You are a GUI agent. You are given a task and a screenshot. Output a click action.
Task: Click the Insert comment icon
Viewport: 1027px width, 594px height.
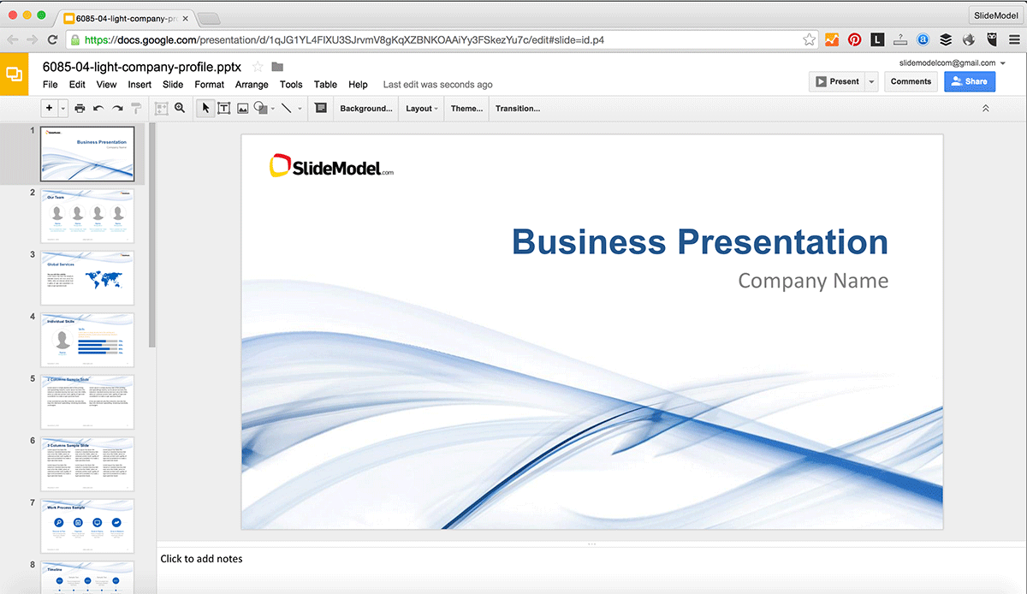coord(320,108)
